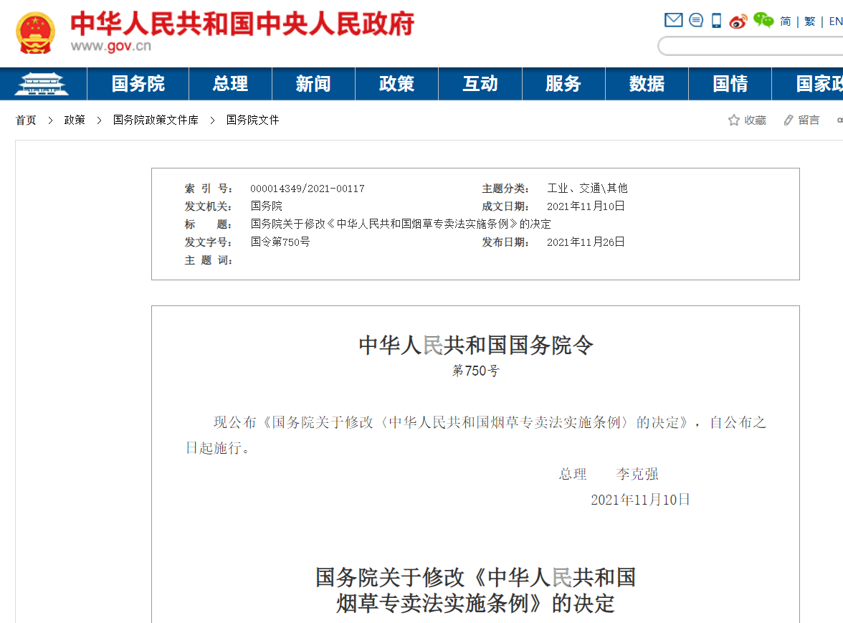Viewport: 843px width, 623px height.
Task: Click the building icon in navigation bar
Action: pos(43,84)
